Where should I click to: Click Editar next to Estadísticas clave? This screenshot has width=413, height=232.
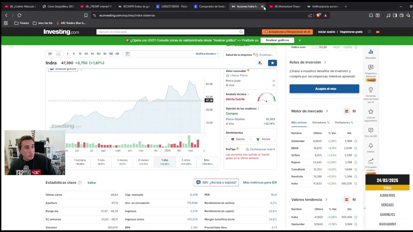point(92,183)
